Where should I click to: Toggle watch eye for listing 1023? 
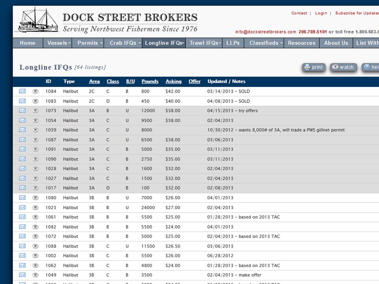click(35, 207)
